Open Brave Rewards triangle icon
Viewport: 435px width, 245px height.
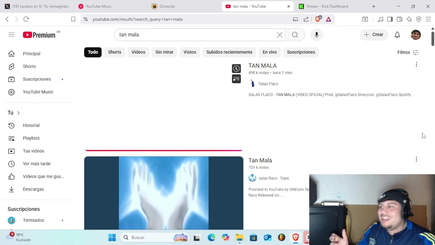[x=329, y=19]
